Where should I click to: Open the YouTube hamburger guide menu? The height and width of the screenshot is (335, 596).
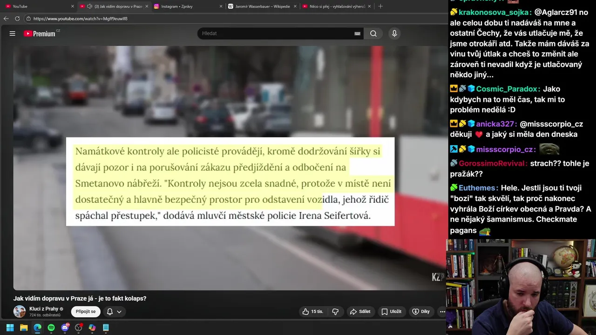pyautogui.click(x=13, y=33)
